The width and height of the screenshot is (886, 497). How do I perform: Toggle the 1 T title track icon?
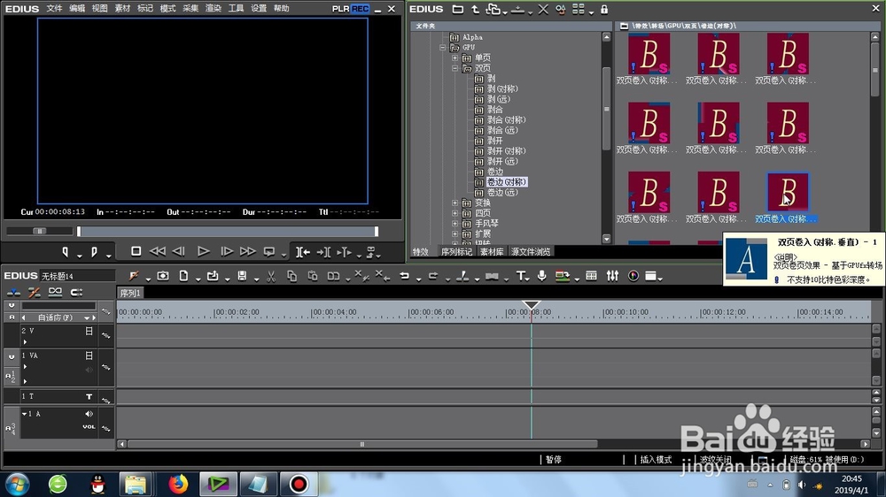pyautogui.click(x=89, y=396)
